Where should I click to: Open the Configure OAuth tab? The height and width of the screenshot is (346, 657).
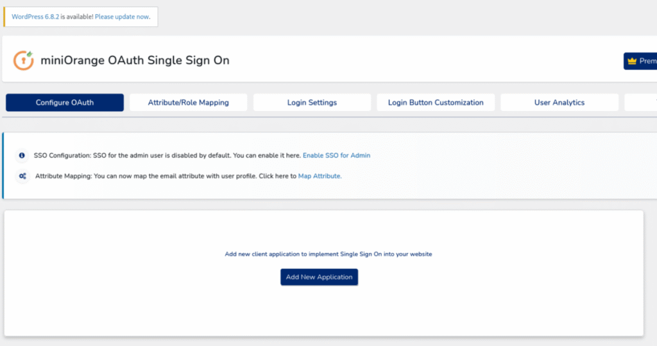pos(65,102)
